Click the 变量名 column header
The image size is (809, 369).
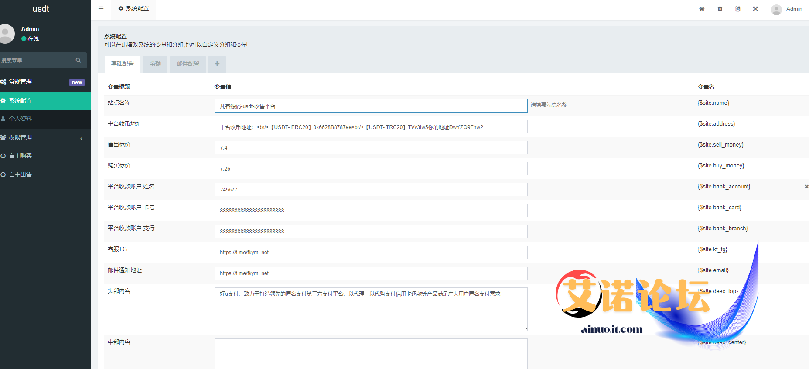click(x=706, y=87)
